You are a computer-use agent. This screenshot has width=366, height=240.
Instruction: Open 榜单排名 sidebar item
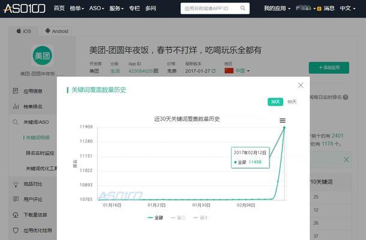pos(33,107)
